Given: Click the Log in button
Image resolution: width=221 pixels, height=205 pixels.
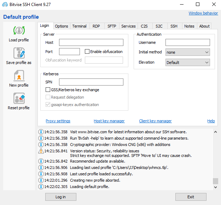Looking at the screenshot, I should click(61, 197).
